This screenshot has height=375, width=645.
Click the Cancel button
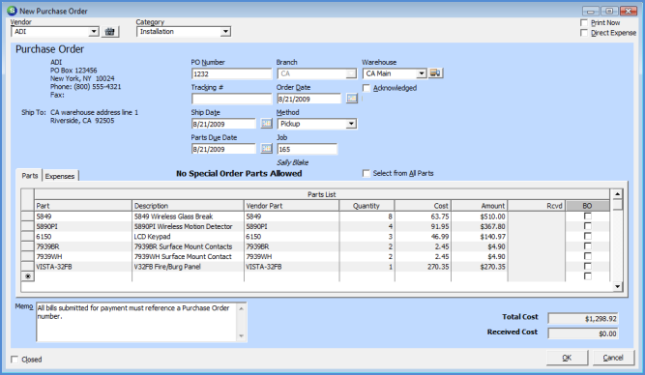coord(613,358)
